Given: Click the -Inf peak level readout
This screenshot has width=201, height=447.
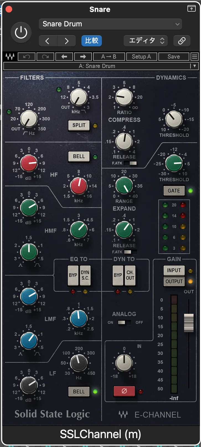Looking at the screenshot, I should (174, 398).
